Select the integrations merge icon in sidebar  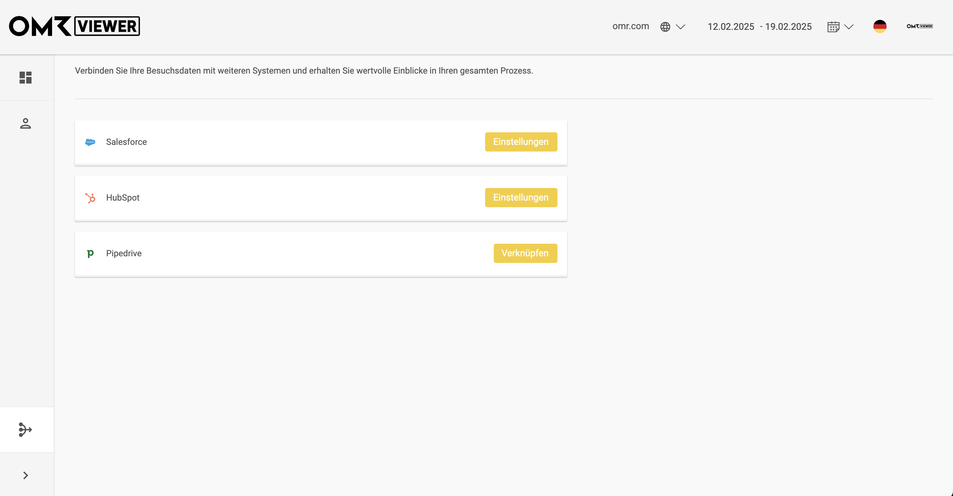point(26,429)
